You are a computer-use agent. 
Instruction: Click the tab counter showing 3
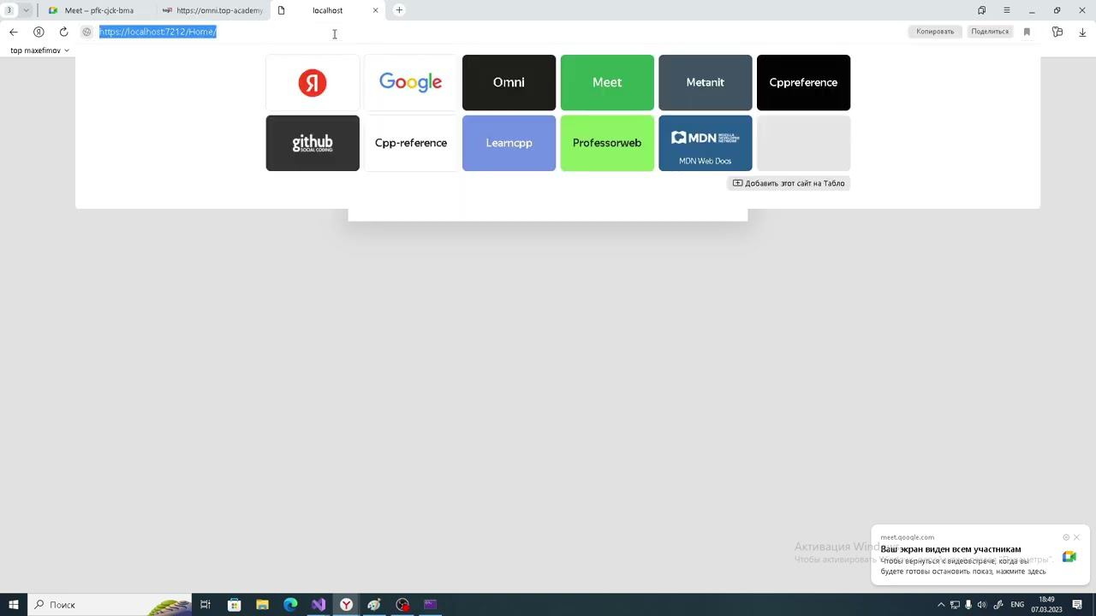pyautogui.click(x=9, y=10)
